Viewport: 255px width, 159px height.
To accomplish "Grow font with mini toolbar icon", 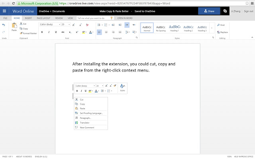I will click(x=106, y=86).
